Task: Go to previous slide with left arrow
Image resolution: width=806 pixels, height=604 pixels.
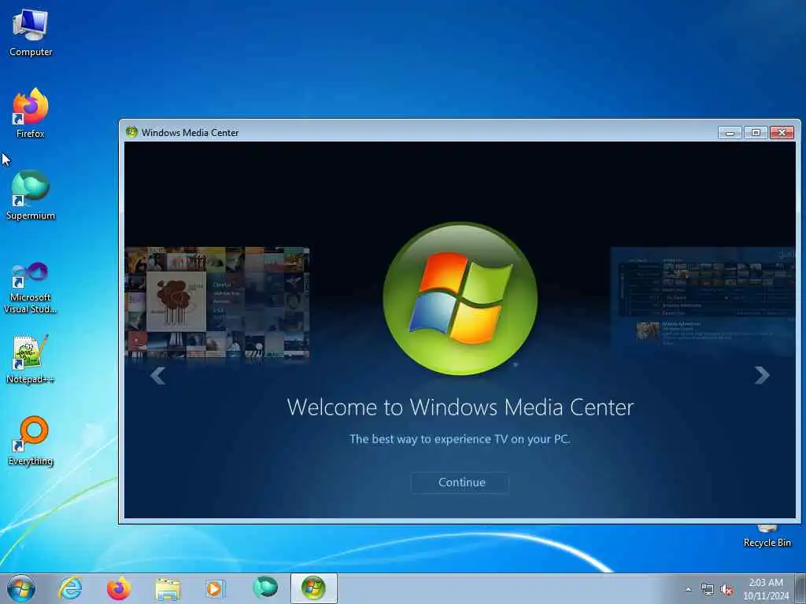Action: click(157, 375)
